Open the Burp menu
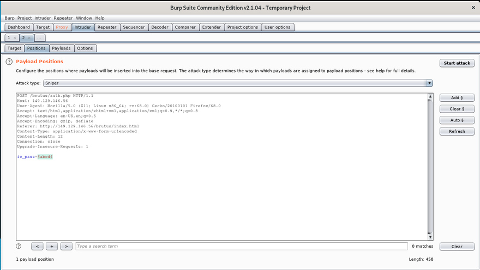This screenshot has width=480, height=270. 9,18
